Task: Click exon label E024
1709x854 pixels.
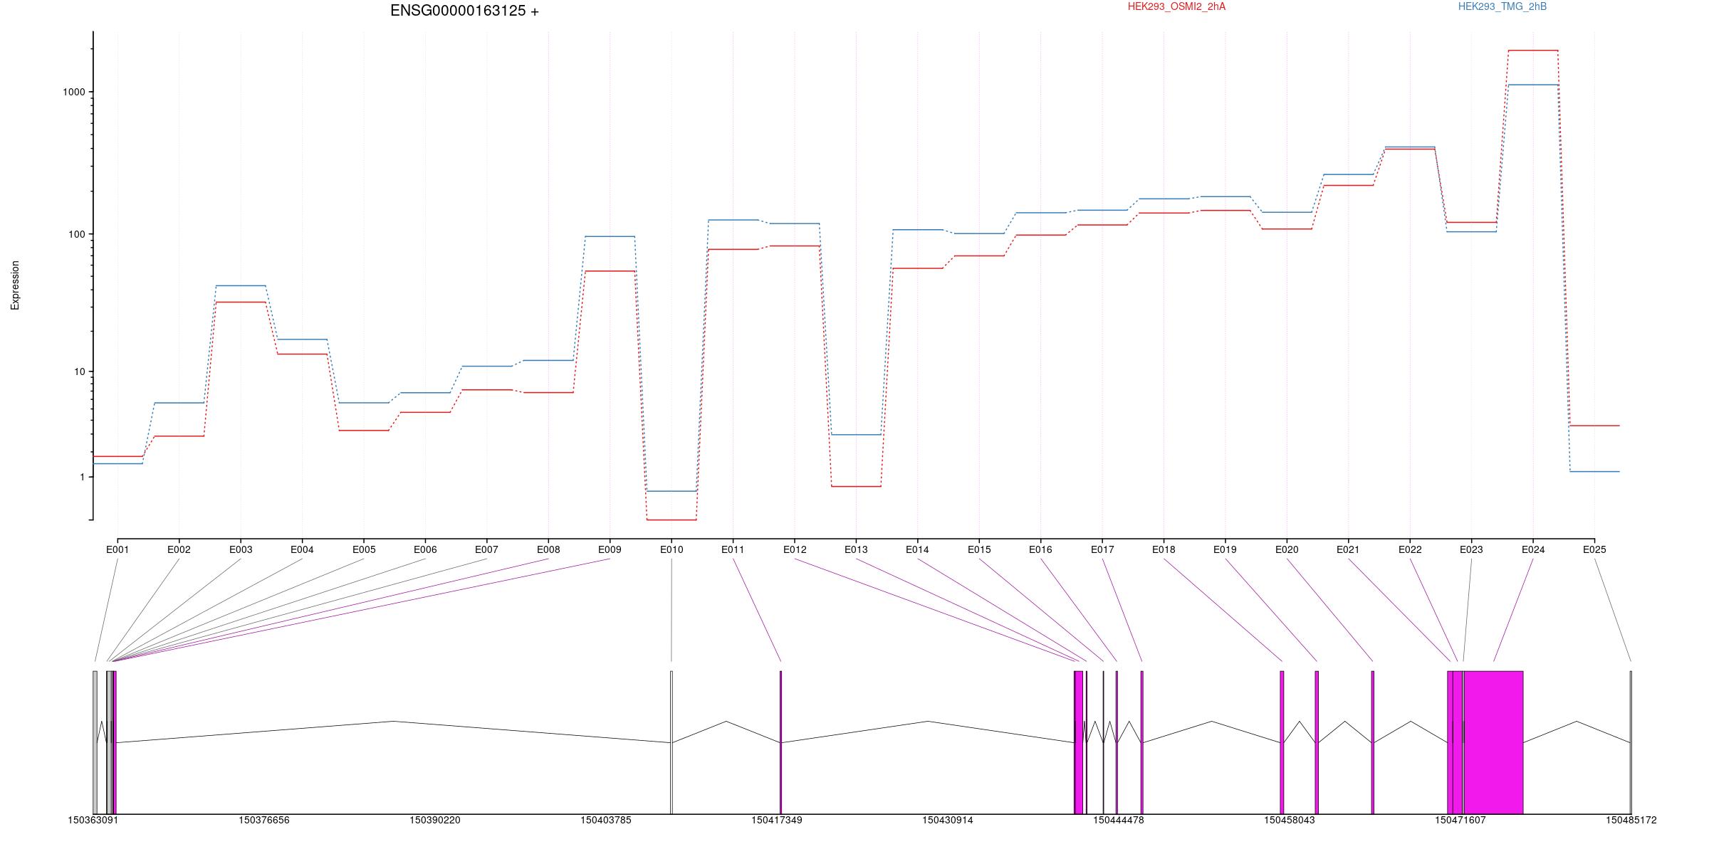Action: [1533, 549]
